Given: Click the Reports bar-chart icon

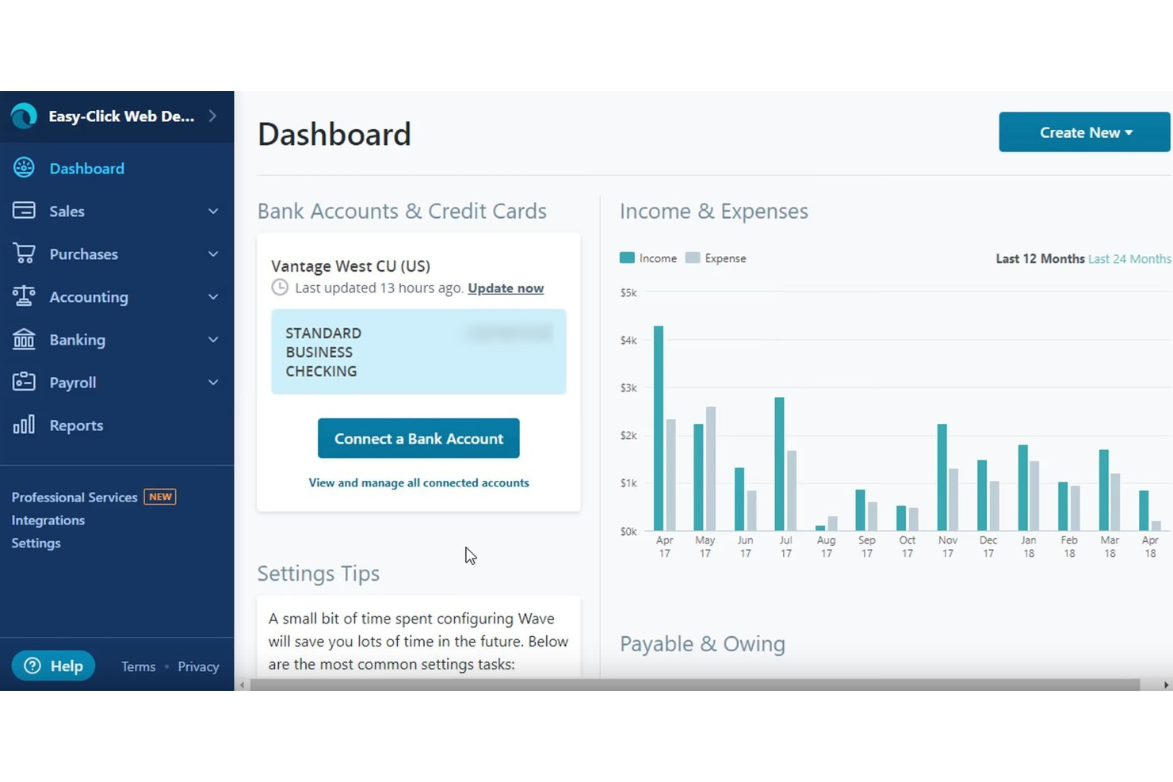Looking at the screenshot, I should (24, 425).
